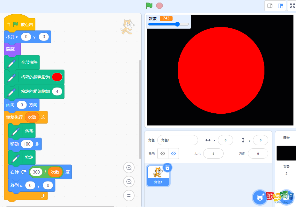The width and height of the screenshot is (296, 207).
Task: Enter full screen stage mode
Action: [292, 6]
